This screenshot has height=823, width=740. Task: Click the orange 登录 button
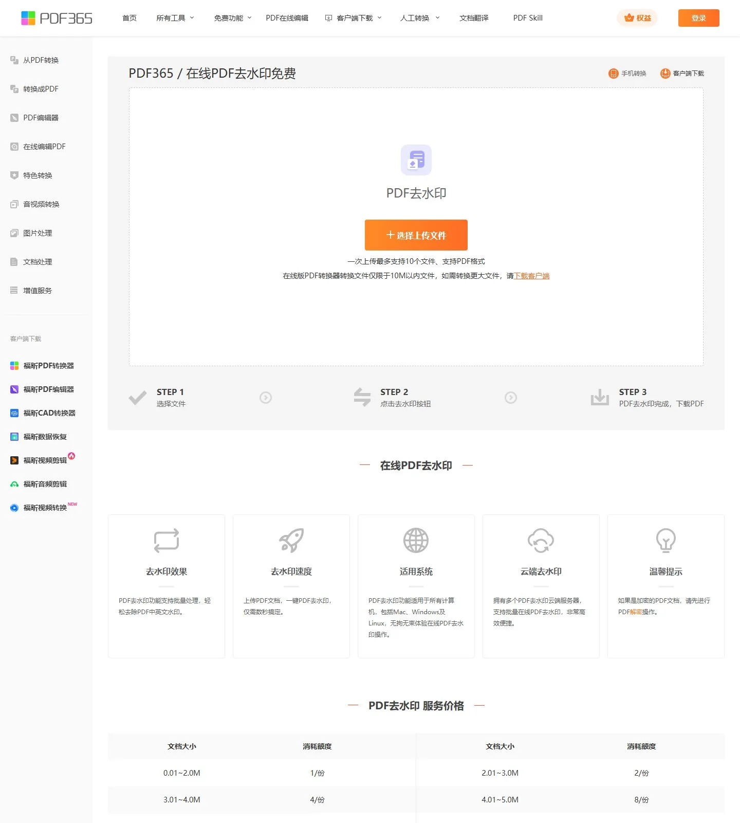pos(699,18)
